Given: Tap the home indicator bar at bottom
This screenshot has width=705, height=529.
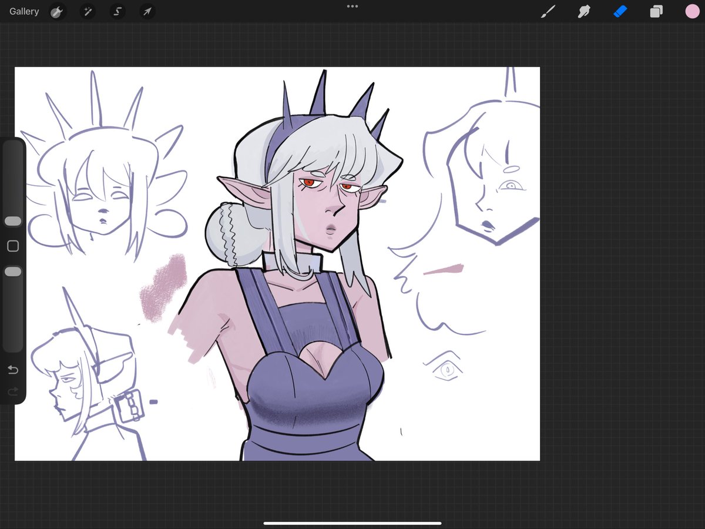Looking at the screenshot, I should [352, 523].
